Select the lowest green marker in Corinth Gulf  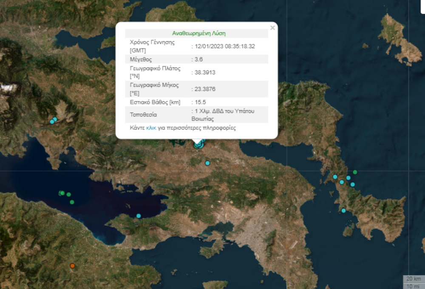(x=72, y=202)
